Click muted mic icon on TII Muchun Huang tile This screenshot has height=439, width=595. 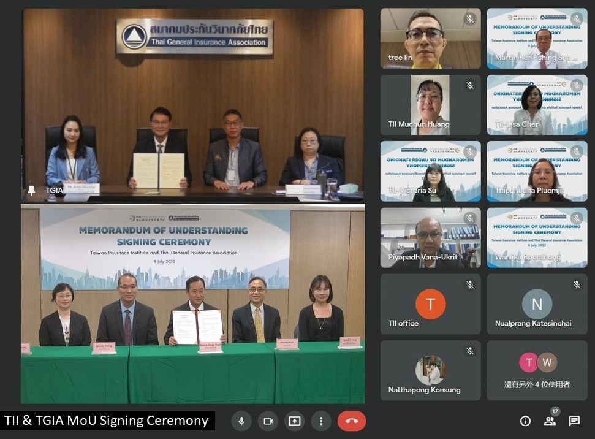pos(470,85)
